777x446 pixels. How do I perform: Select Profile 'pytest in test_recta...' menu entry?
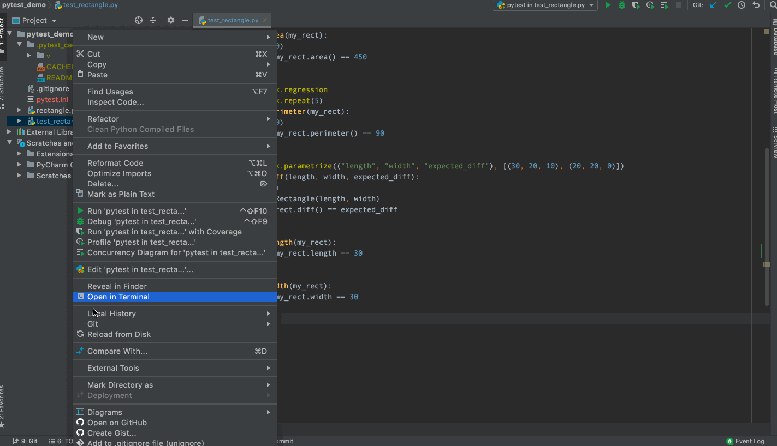175,242
